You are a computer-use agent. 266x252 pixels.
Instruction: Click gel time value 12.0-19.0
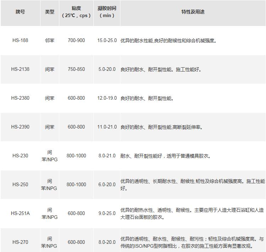[107, 98]
